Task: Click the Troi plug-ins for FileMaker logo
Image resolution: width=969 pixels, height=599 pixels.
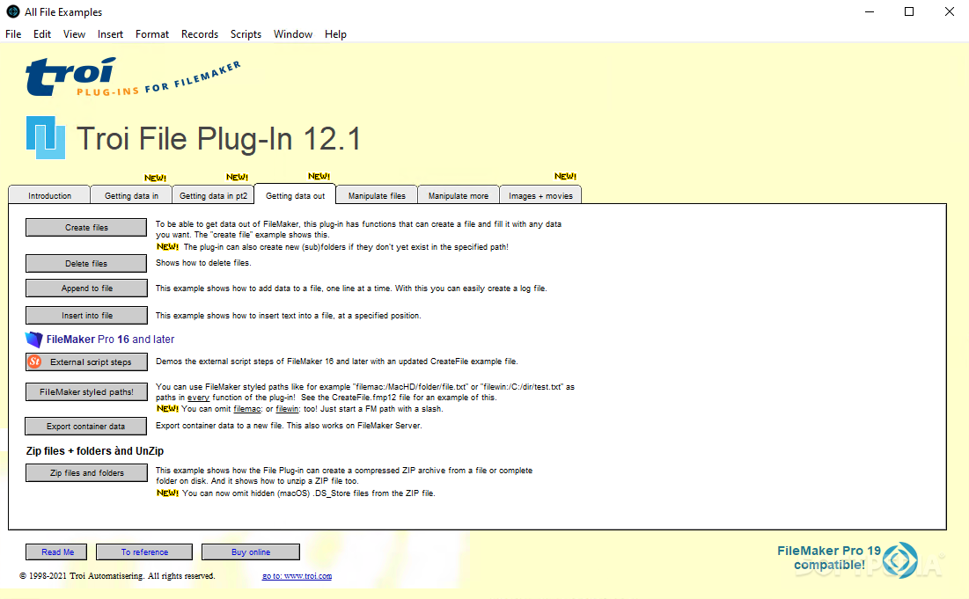Action: click(132, 77)
